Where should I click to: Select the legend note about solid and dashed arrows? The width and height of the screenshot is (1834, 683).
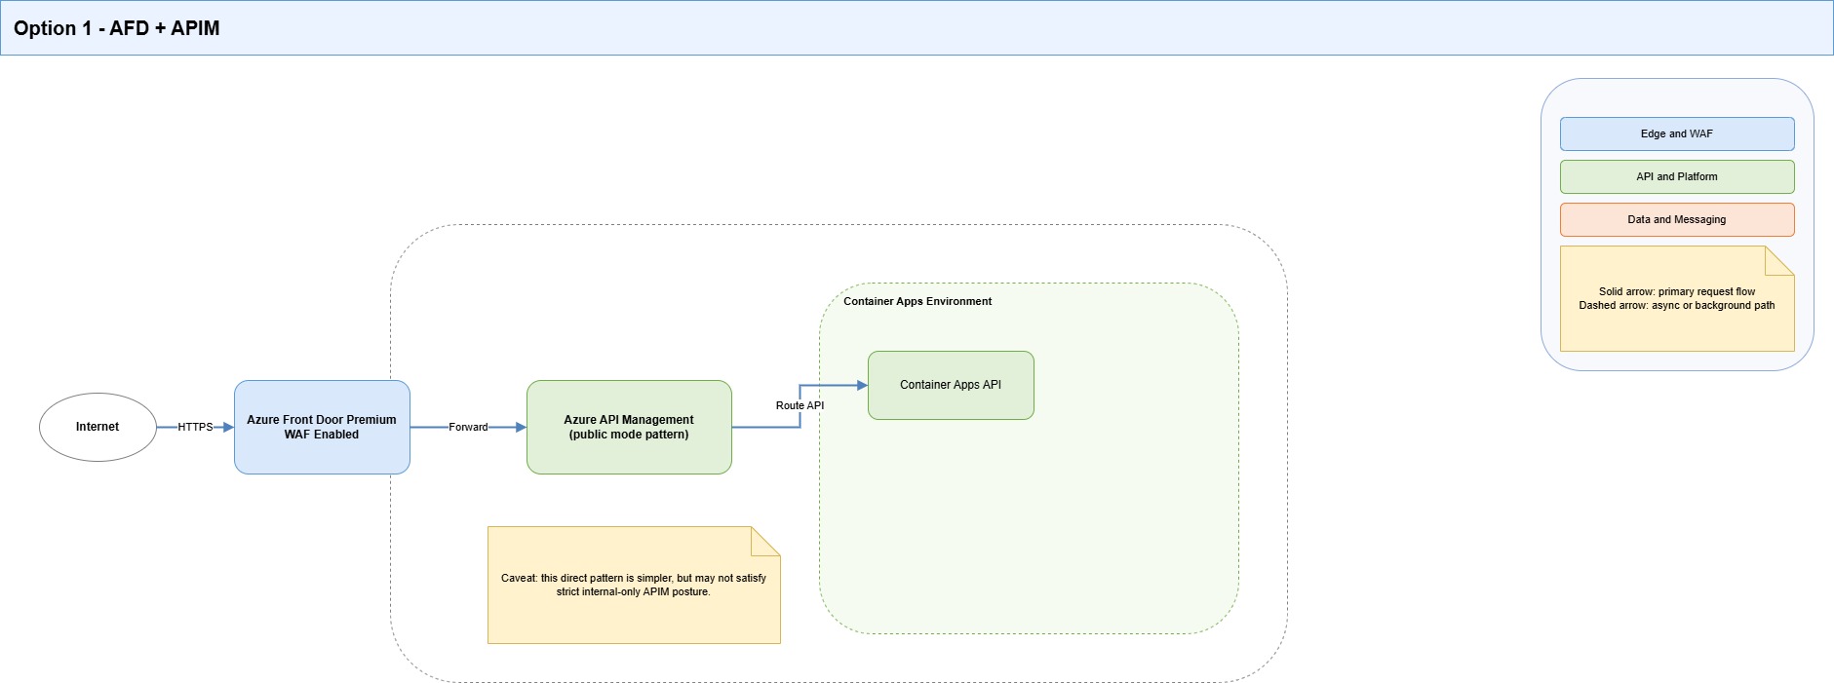pos(1677,298)
